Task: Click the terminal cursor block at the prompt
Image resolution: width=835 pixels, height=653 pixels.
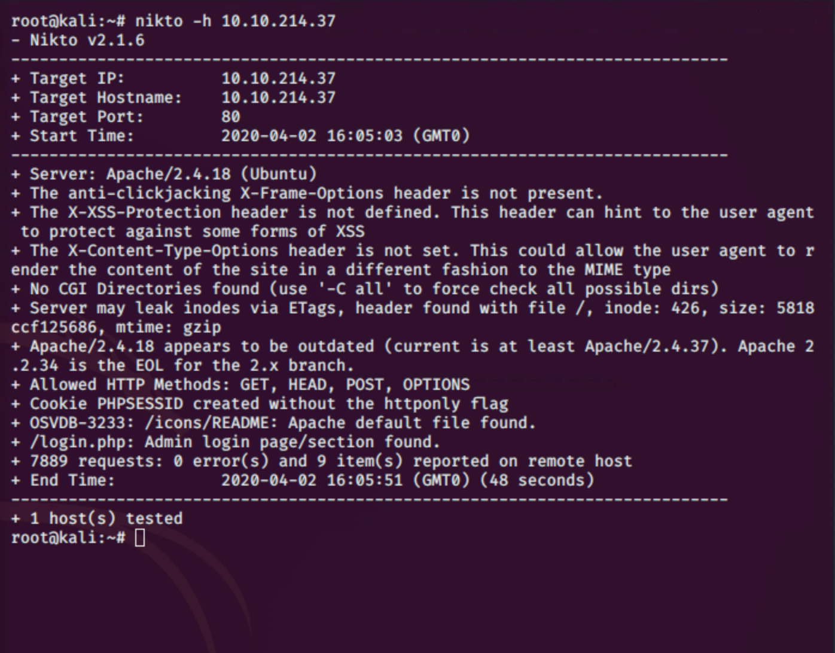Action: 140,538
